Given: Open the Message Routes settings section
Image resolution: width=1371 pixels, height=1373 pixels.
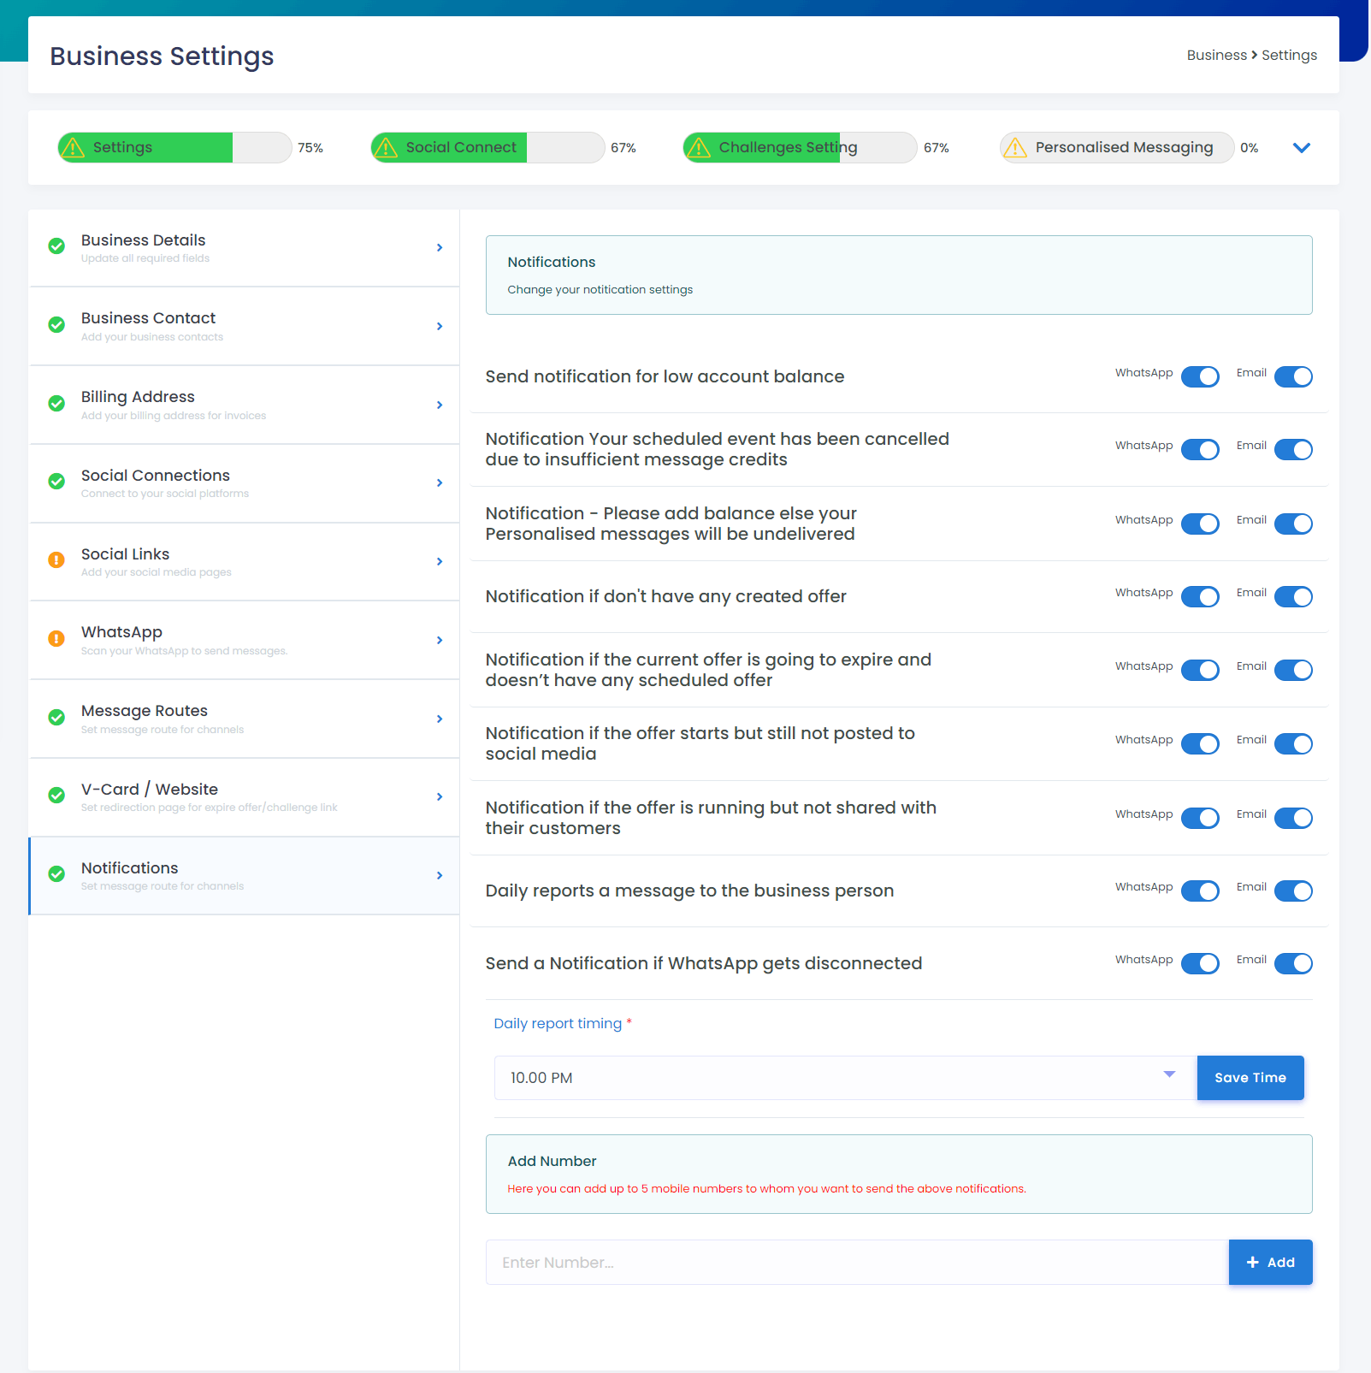Looking at the screenshot, I should click(x=245, y=719).
